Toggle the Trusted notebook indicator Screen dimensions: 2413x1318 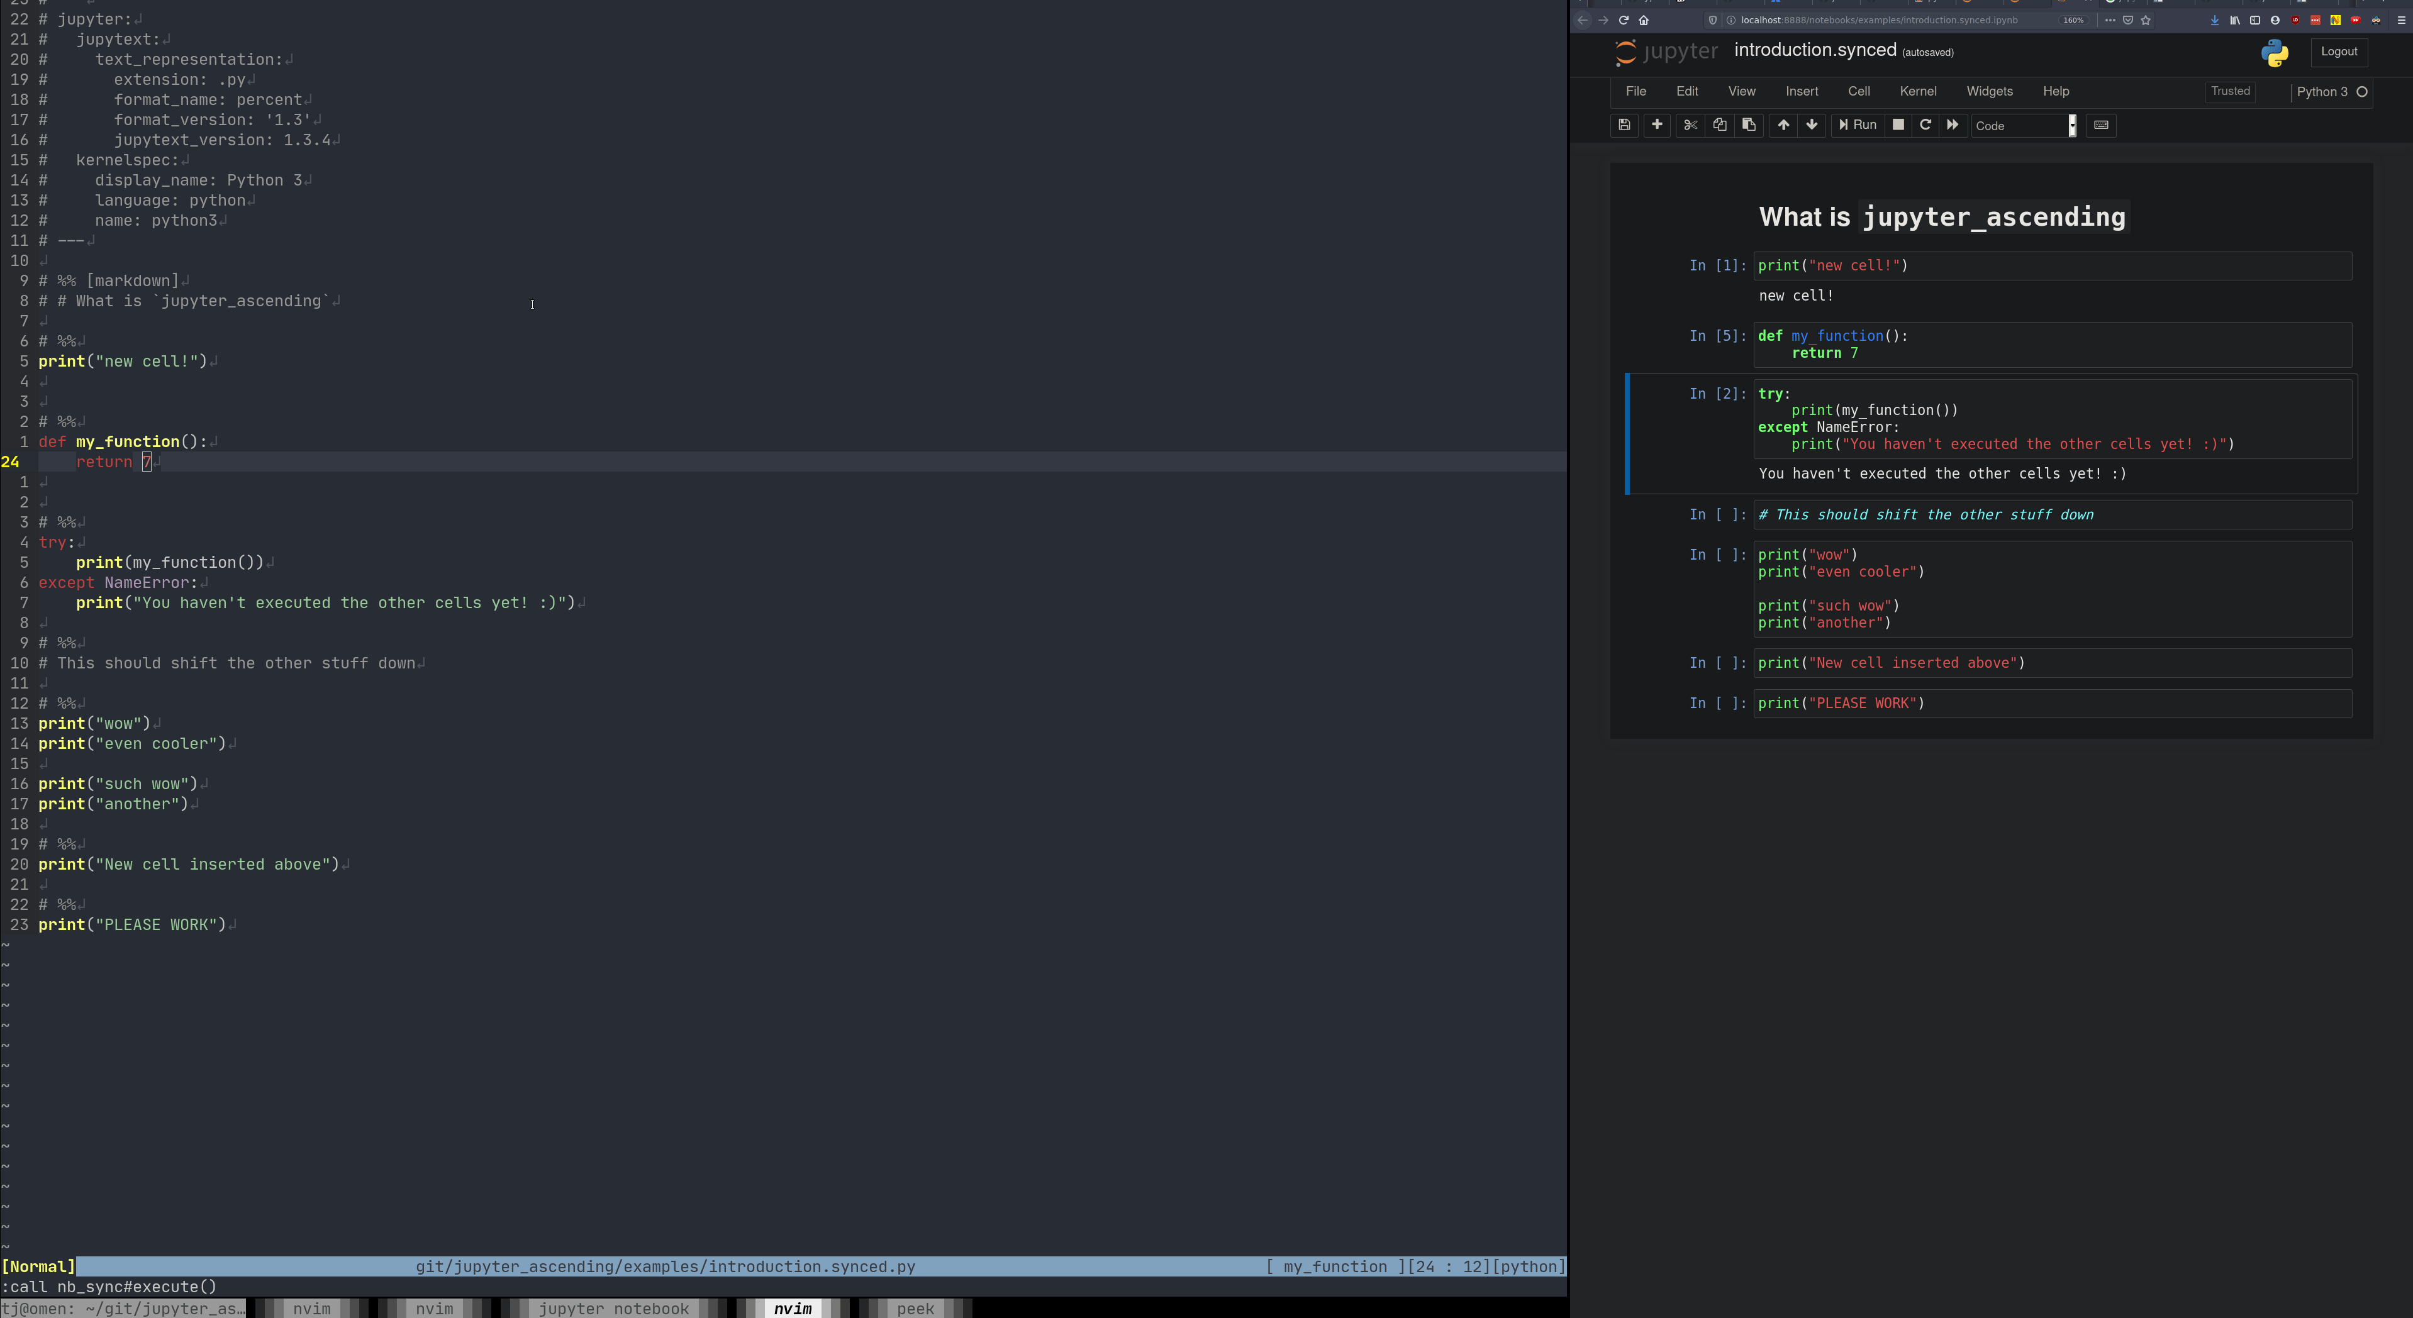[2229, 91]
